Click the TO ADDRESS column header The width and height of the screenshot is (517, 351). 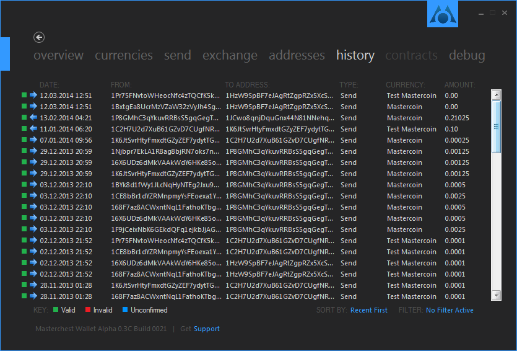tap(247, 85)
